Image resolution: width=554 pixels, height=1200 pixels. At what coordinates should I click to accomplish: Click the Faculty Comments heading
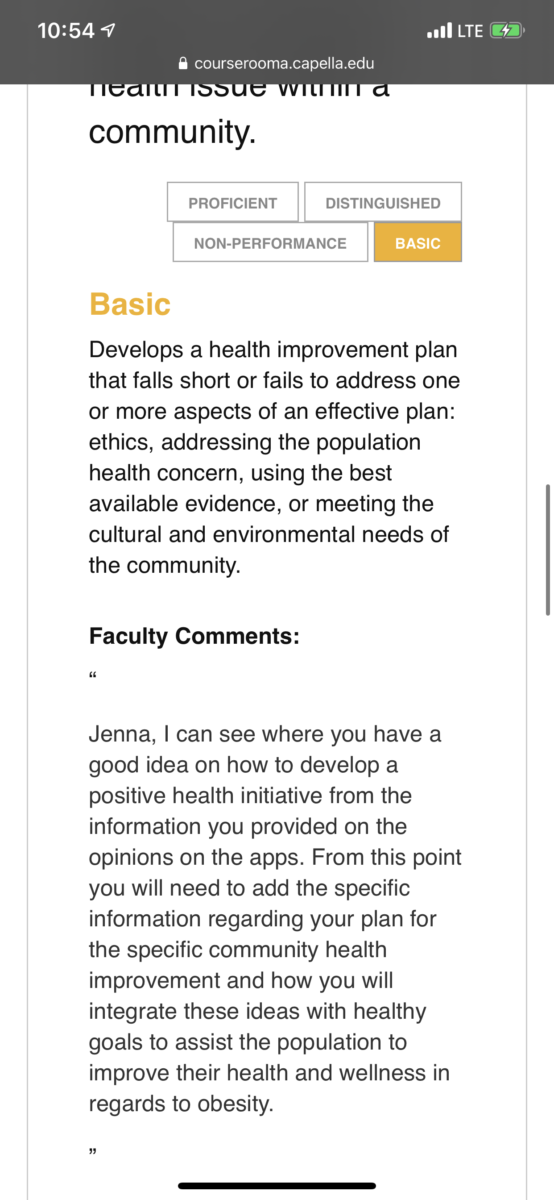tap(194, 636)
